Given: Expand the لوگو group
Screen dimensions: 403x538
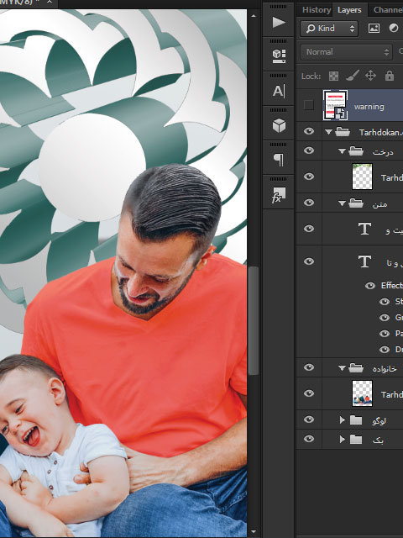Looking at the screenshot, I should tap(342, 419).
